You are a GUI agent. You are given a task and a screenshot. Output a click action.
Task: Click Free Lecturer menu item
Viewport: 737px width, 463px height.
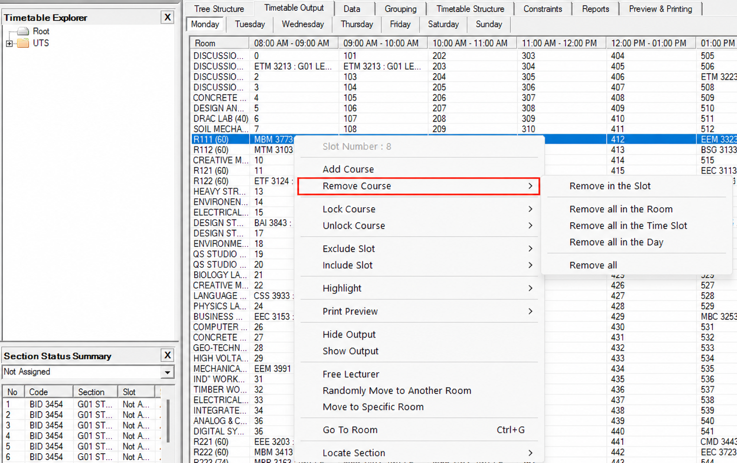coord(419,374)
